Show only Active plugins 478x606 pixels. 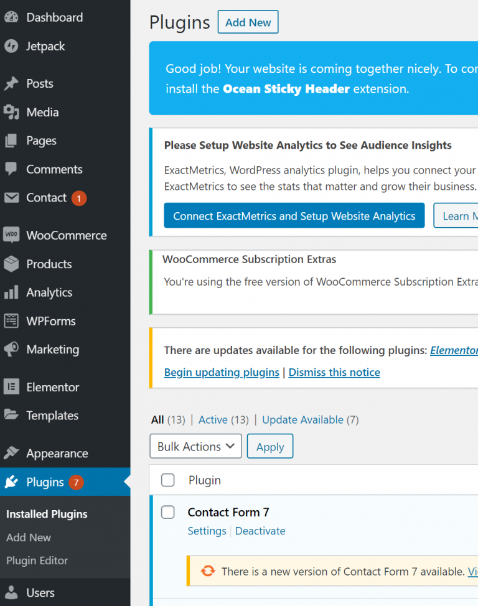[x=213, y=420]
